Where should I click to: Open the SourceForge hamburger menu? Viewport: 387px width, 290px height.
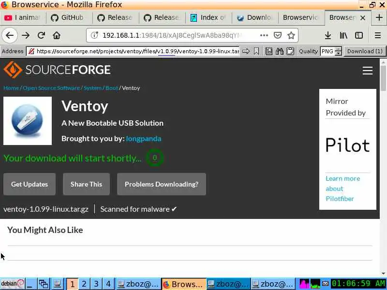pos(368,71)
